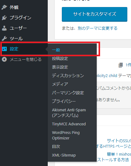Click the paintbrush icon beside 外観

[x=4, y=7]
